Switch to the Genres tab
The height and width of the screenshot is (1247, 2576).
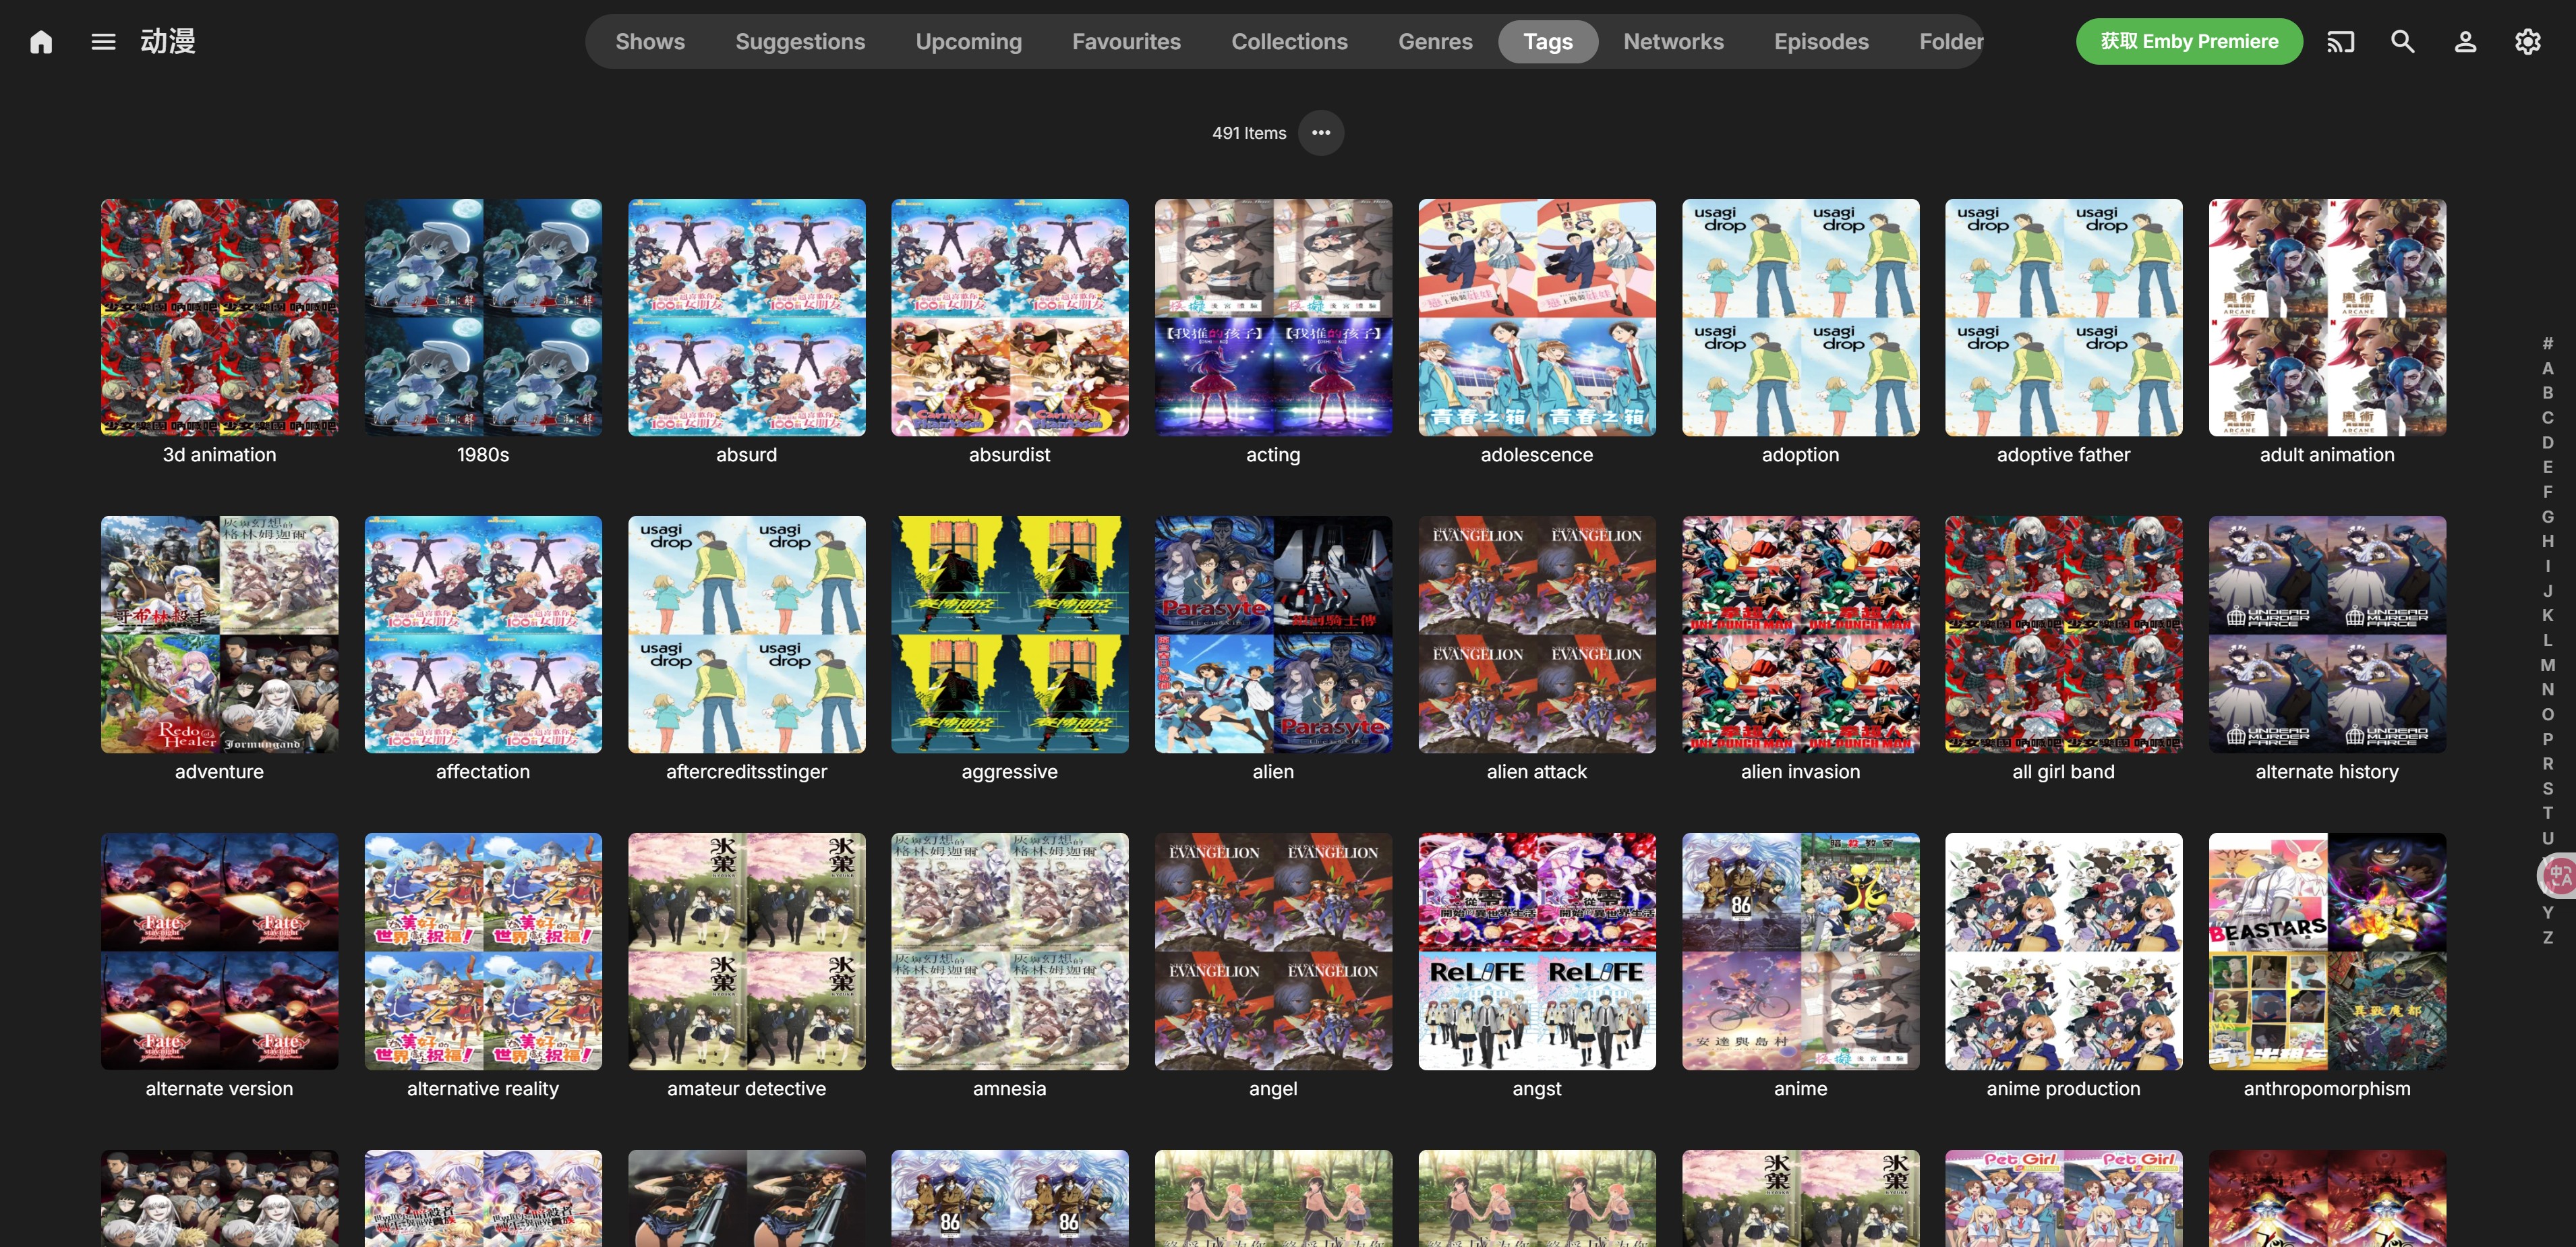point(1435,42)
